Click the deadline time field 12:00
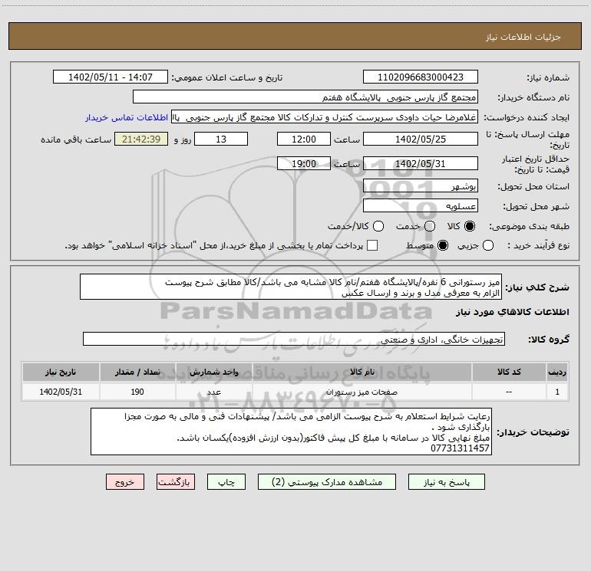 coord(304,139)
